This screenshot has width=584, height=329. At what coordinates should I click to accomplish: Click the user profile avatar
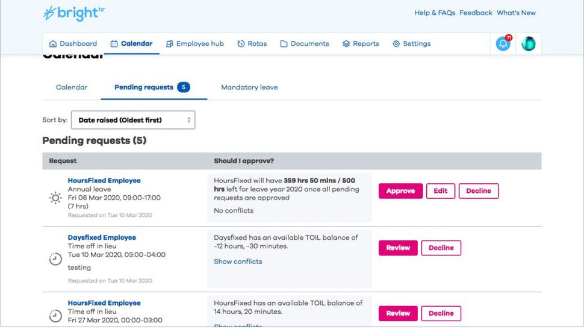pyautogui.click(x=529, y=44)
